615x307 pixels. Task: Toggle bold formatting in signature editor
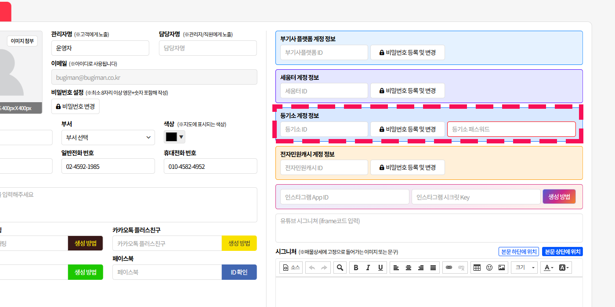[356, 268]
